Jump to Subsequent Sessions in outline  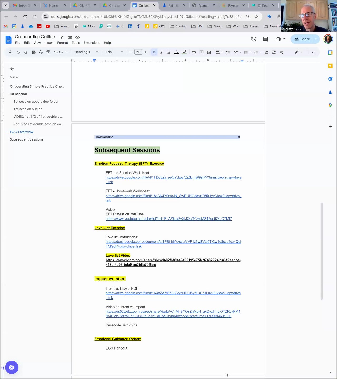27,139
